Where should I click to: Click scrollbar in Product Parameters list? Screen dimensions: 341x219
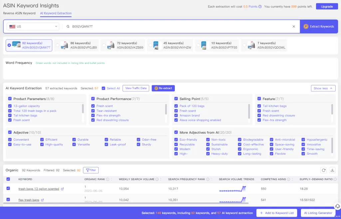tap(83, 109)
